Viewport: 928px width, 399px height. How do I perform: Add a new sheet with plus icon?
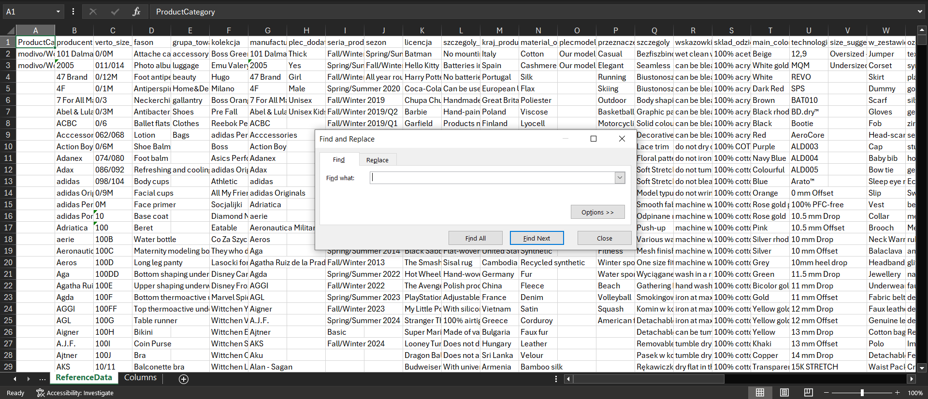(184, 379)
